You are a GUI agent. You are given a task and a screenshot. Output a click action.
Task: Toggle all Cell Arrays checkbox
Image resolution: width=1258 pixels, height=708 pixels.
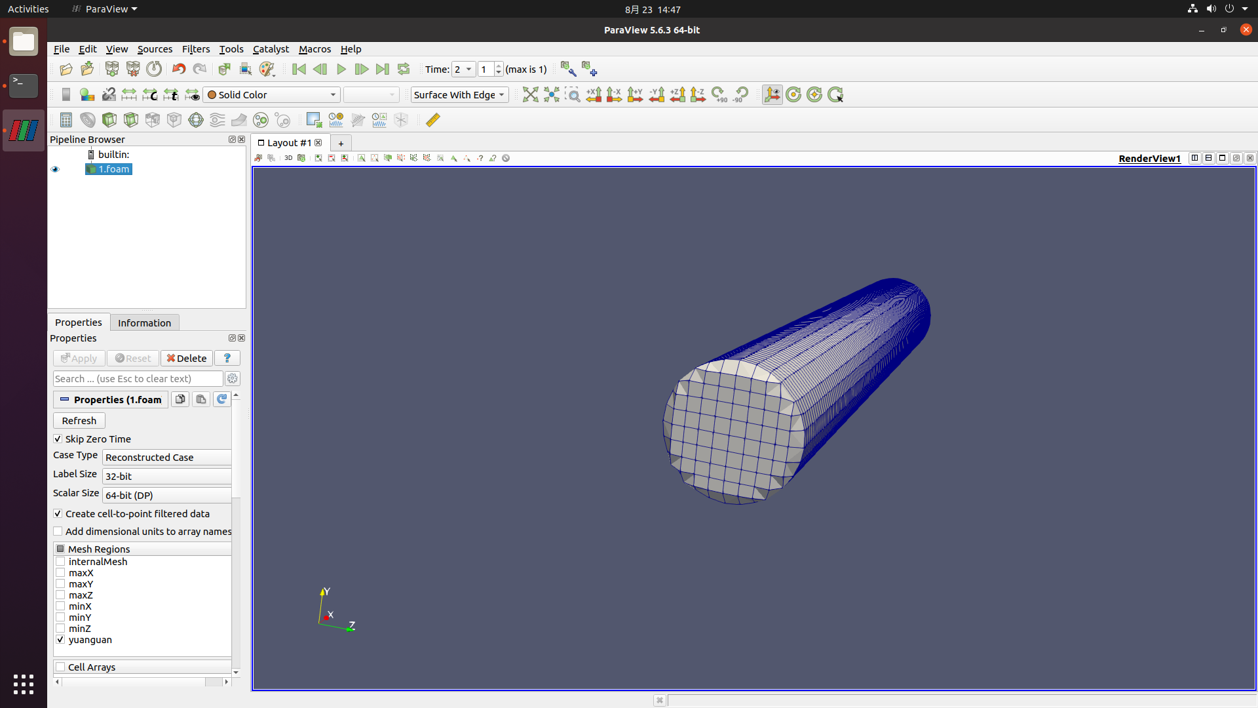[x=60, y=667]
